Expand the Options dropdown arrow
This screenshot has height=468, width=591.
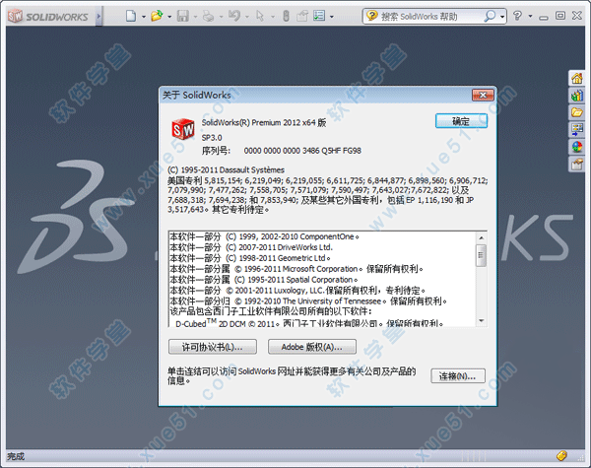pyautogui.click(x=332, y=17)
